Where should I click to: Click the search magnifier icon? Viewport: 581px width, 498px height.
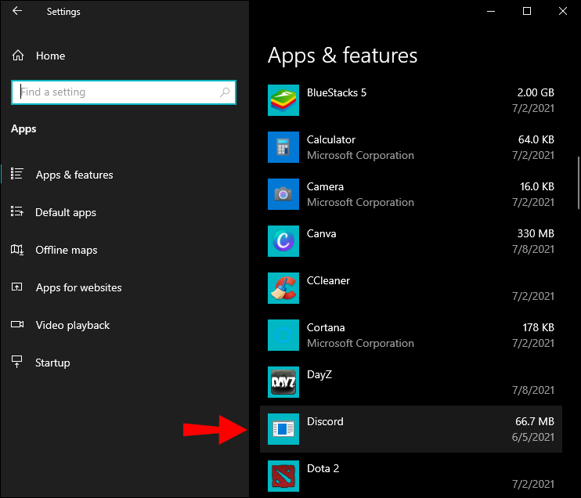tap(225, 92)
